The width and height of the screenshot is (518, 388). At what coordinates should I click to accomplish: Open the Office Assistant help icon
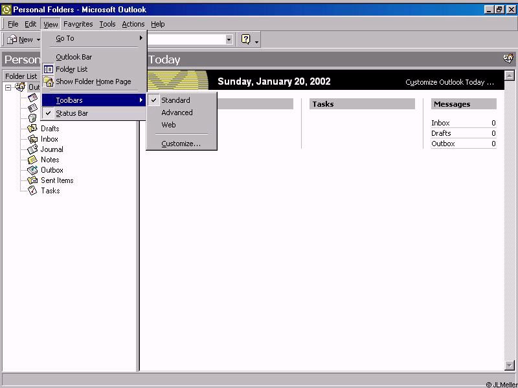click(246, 39)
